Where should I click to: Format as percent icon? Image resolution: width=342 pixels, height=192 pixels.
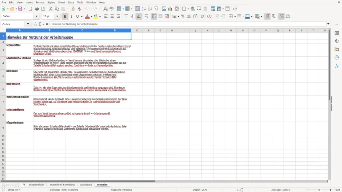click(x=183, y=16)
